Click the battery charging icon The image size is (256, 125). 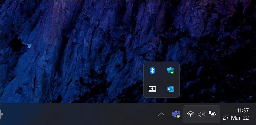[x=212, y=114]
